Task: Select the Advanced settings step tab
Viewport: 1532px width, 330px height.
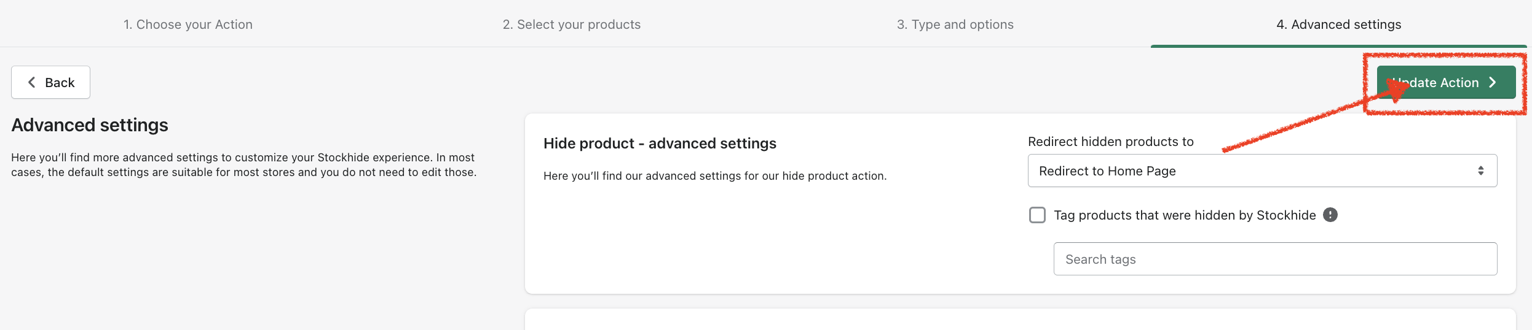Action: click(1338, 25)
